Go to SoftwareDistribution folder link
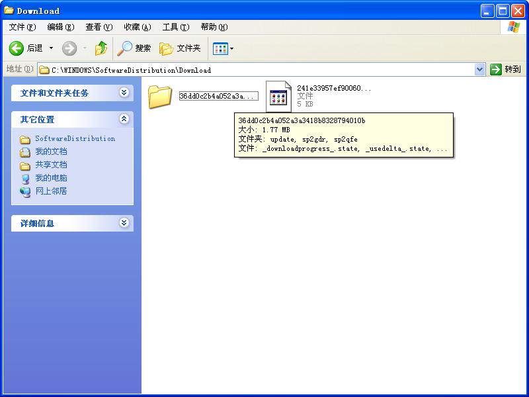Image resolution: width=529 pixels, height=397 pixels. (75, 138)
